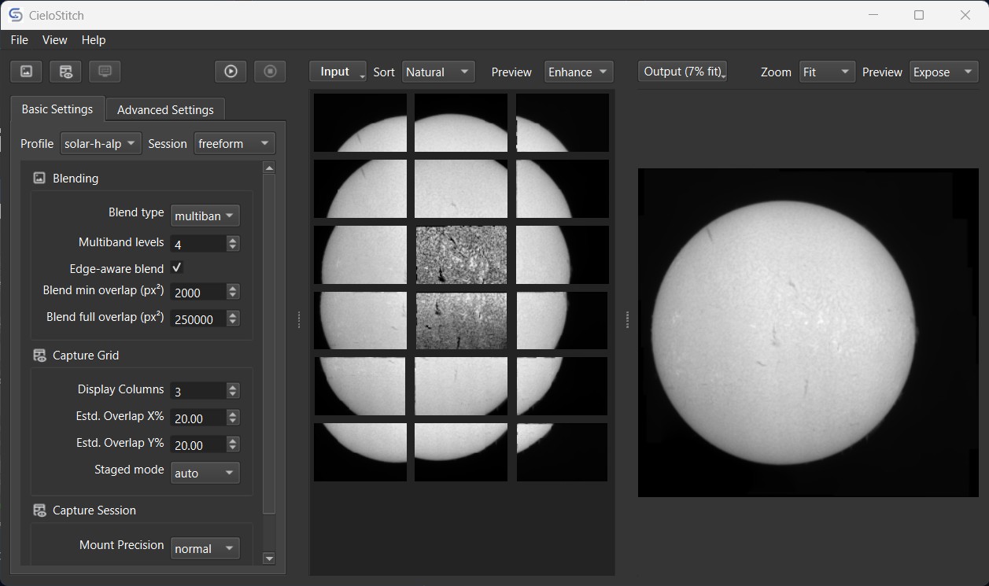Click the Display Columns field
Viewport: 989px width, 586px height.
[198, 391]
